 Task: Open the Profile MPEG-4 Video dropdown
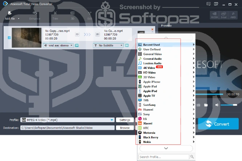[68, 120]
